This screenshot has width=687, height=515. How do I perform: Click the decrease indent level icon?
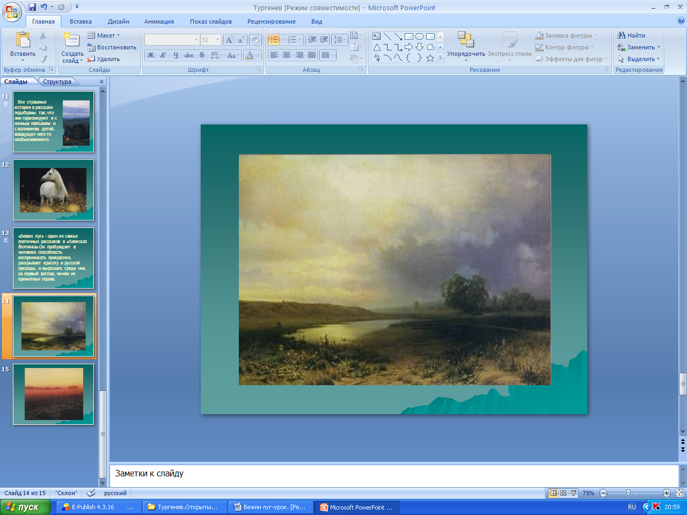312,40
